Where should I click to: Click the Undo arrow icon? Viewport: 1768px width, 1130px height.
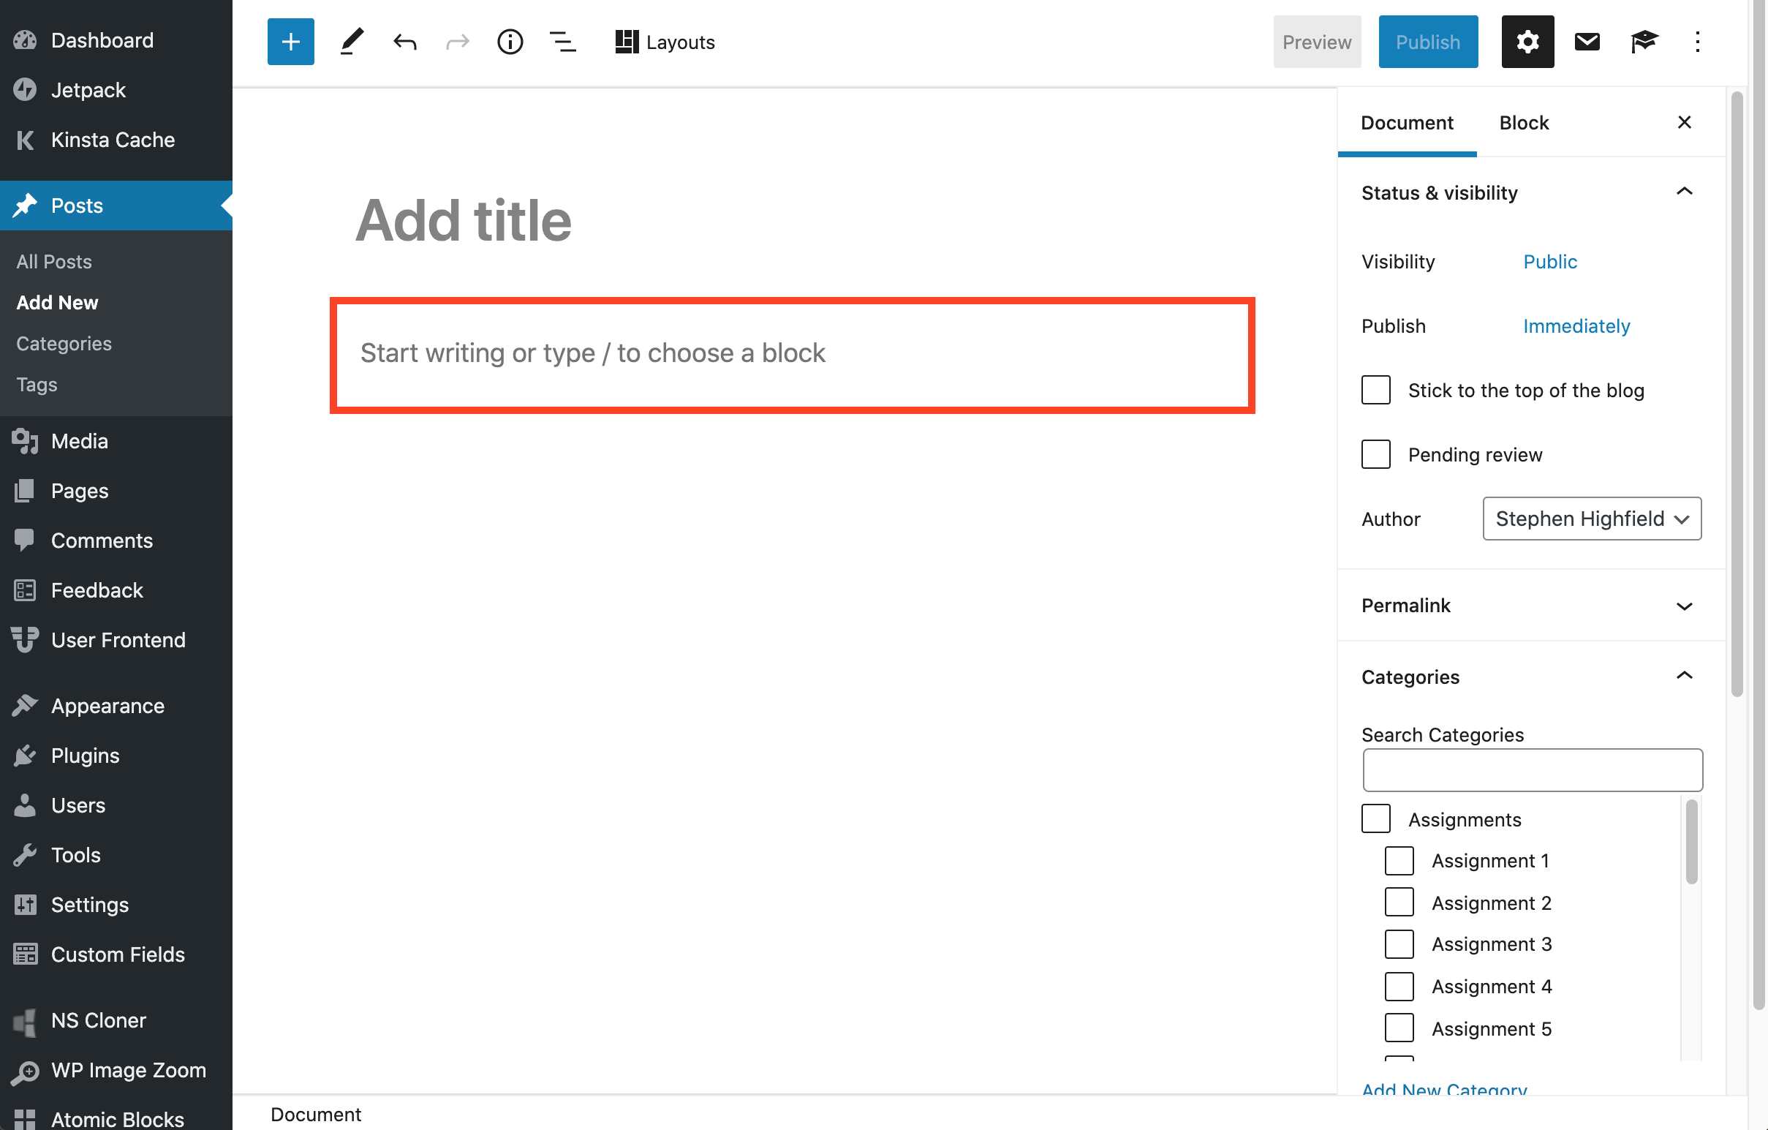pos(404,42)
